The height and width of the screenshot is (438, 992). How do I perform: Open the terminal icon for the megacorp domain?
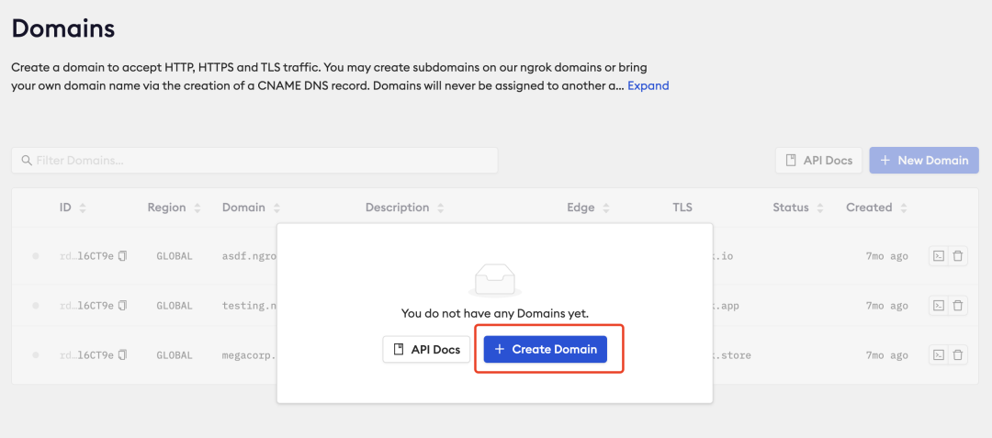[938, 355]
